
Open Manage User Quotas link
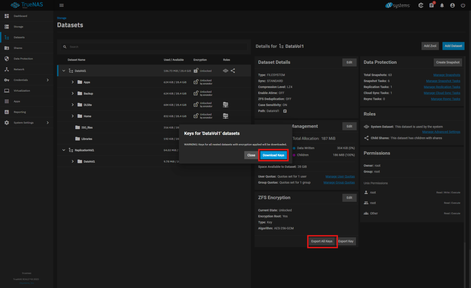[340, 176]
